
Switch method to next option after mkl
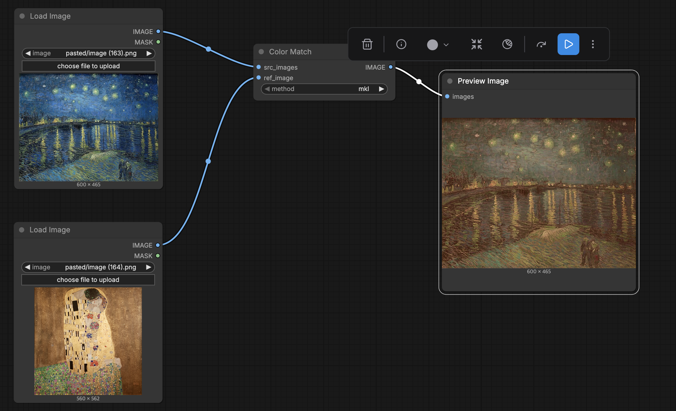coord(381,89)
